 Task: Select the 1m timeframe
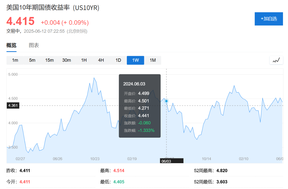pyautogui.click(x=15, y=60)
